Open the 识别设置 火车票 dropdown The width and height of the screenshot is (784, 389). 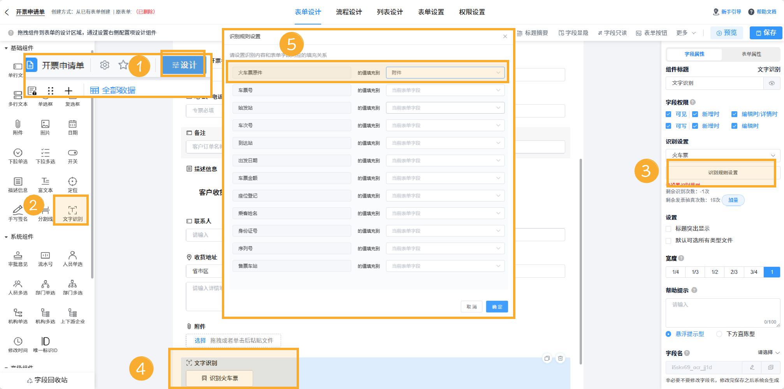[722, 155]
